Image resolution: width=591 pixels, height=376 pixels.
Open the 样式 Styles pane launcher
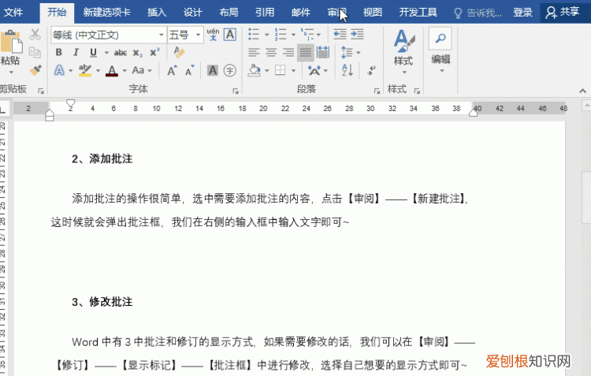coord(417,91)
